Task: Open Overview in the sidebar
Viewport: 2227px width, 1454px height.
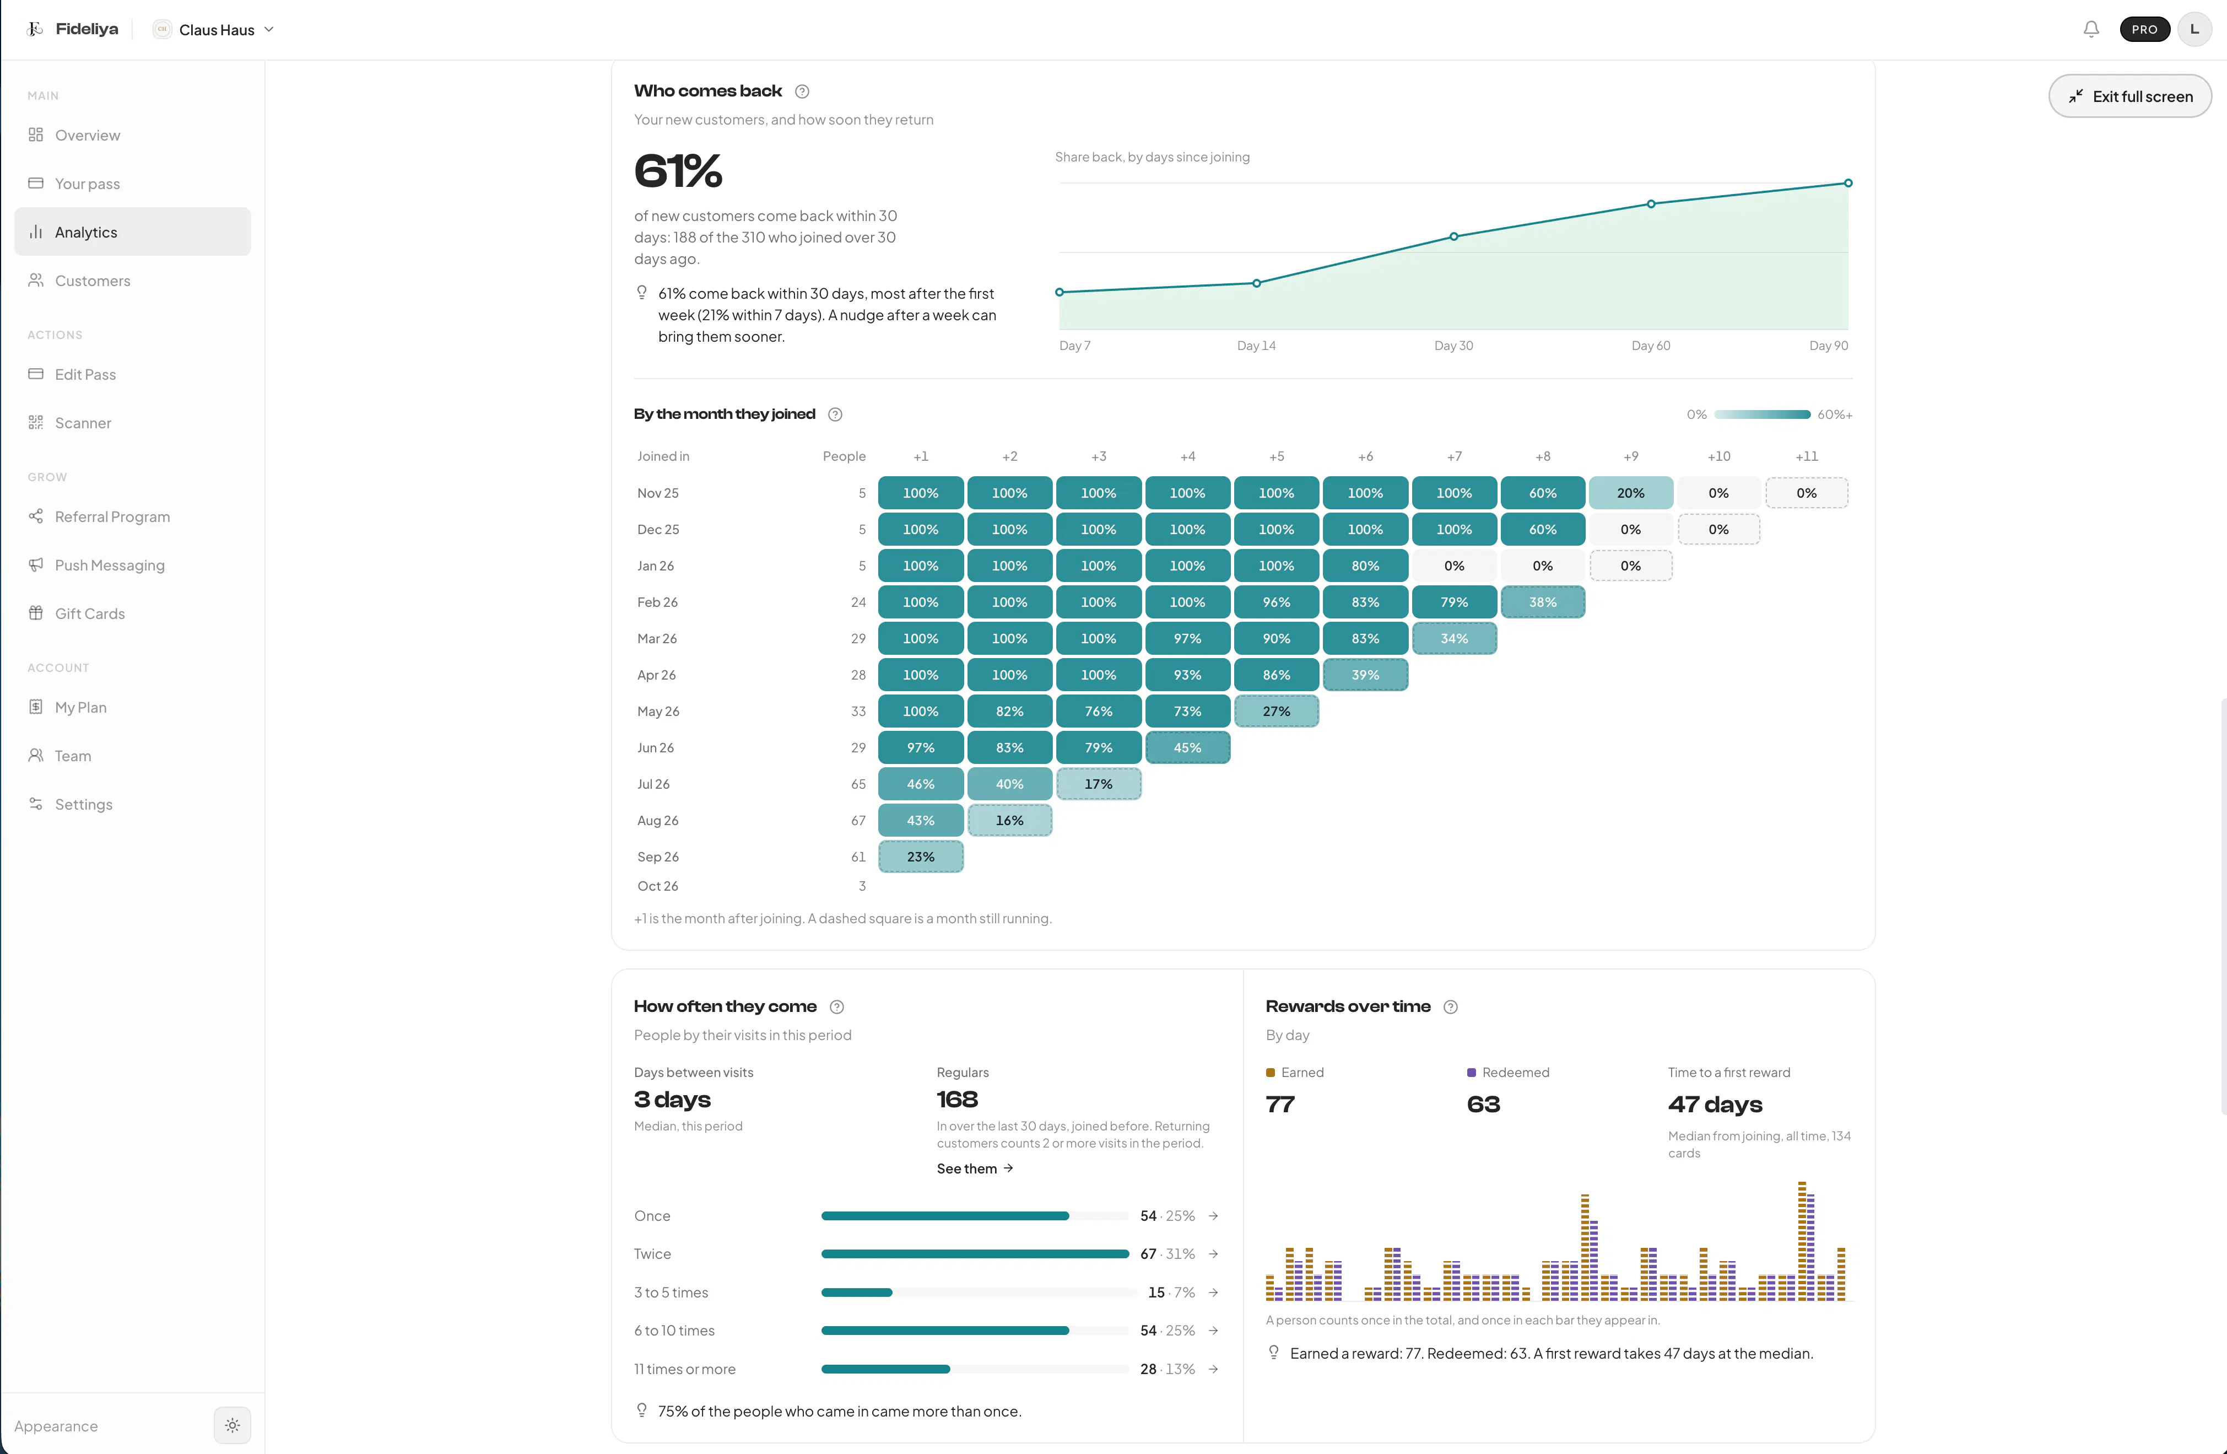Action: [133, 135]
